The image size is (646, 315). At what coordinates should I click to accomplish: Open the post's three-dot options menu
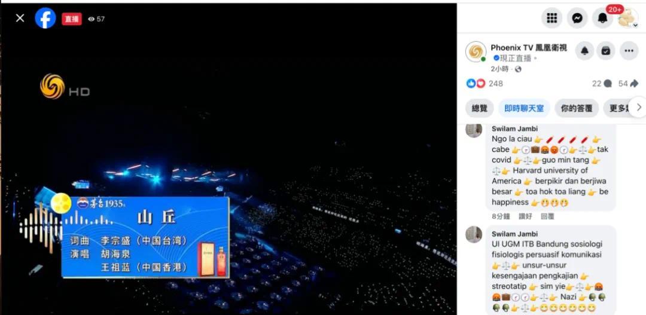[629, 51]
